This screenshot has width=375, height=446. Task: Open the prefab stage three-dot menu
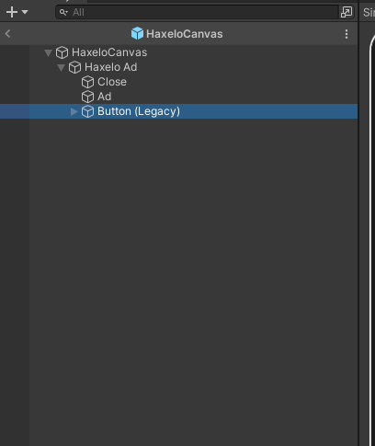point(347,34)
